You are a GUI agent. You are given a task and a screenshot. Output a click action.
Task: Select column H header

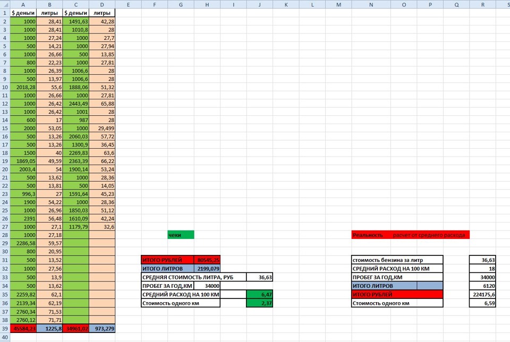coord(207,5)
